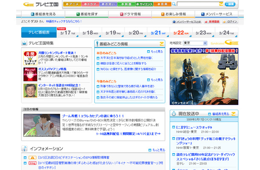Screen dimensions: 260x170
Task: Click the warning triangle icon on 3/3 notice
Action: 32,157
